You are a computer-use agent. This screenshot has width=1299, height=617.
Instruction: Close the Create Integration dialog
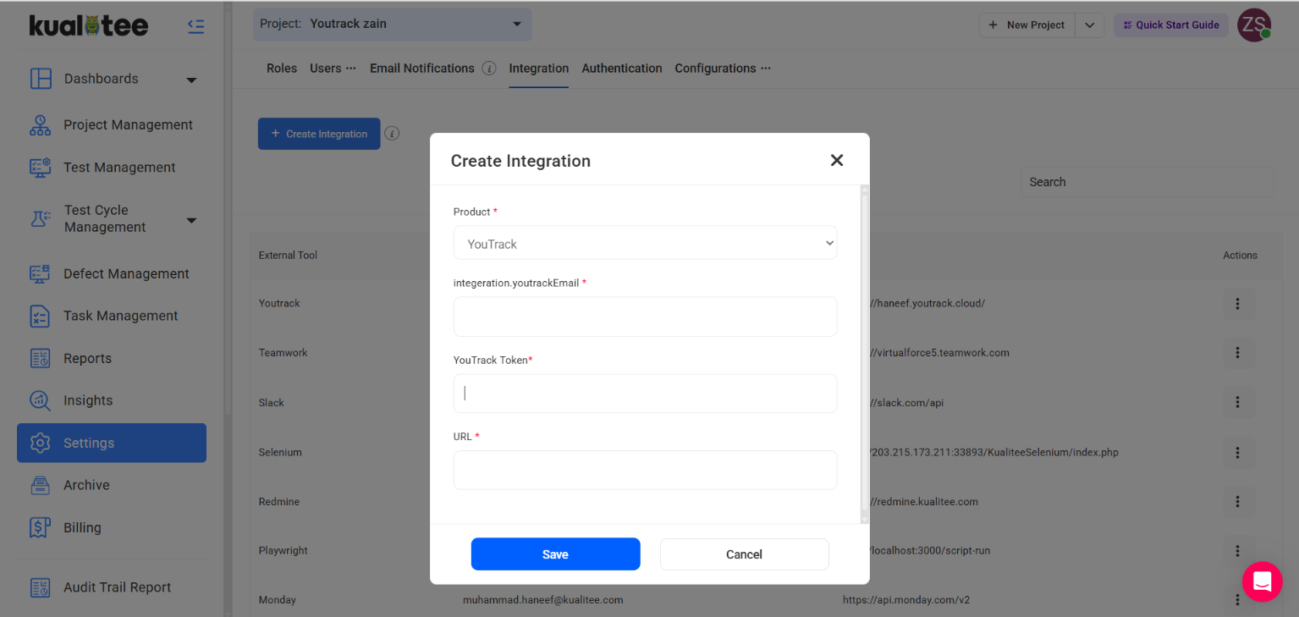point(836,161)
